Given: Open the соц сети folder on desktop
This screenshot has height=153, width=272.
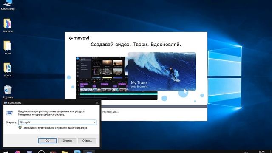Looking at the screenshot, I should coord(8,25).
